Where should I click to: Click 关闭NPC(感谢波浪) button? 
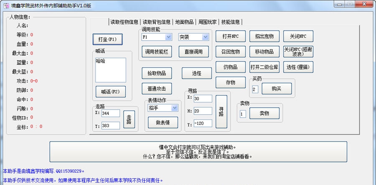pos(298,51)
